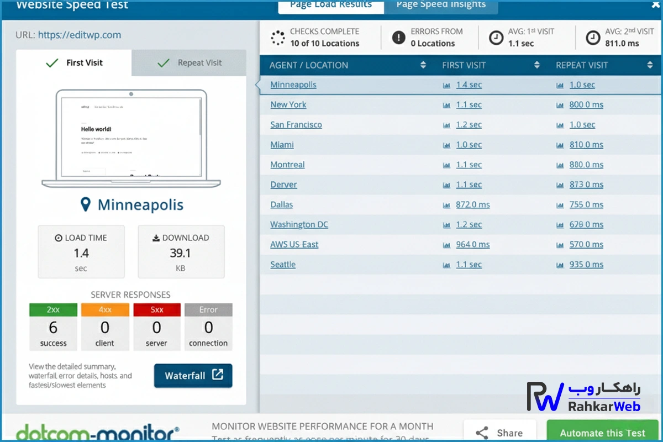Click chart icon beside Montreal repeat visit
This screenshot has width=663, height=442.
point(560,165)
